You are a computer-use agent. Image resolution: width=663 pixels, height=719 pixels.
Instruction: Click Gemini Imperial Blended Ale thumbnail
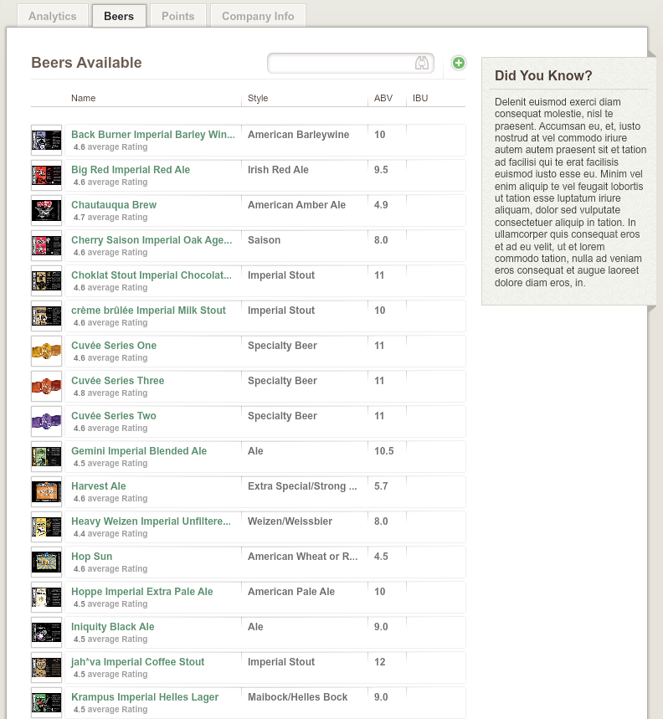click(x=46, y=457)
